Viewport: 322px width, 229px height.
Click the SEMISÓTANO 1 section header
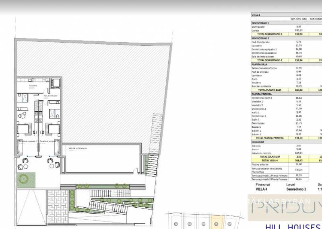[x=261, y=23]
